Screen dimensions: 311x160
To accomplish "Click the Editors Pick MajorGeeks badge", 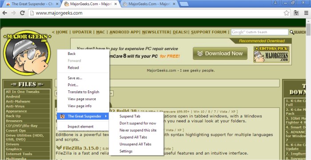I will pyautogui.click(x=271, y=54).
